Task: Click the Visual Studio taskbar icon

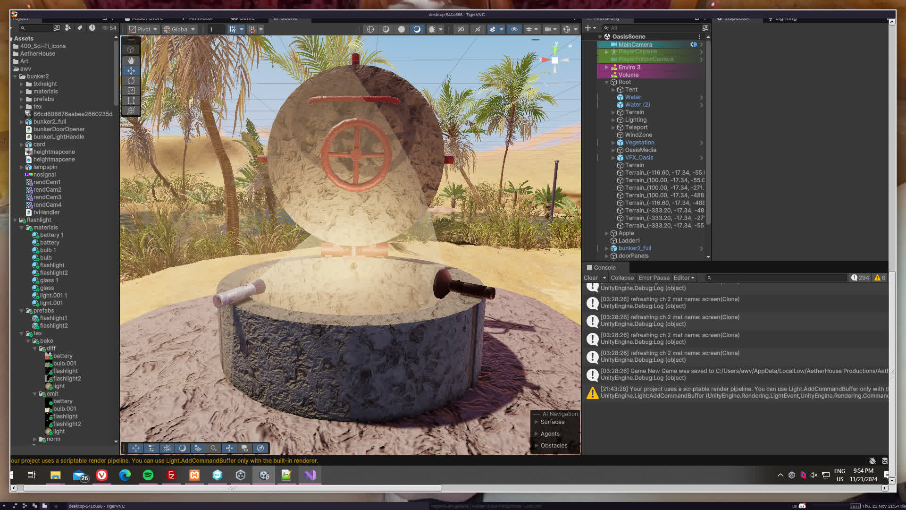Action: 310,475
